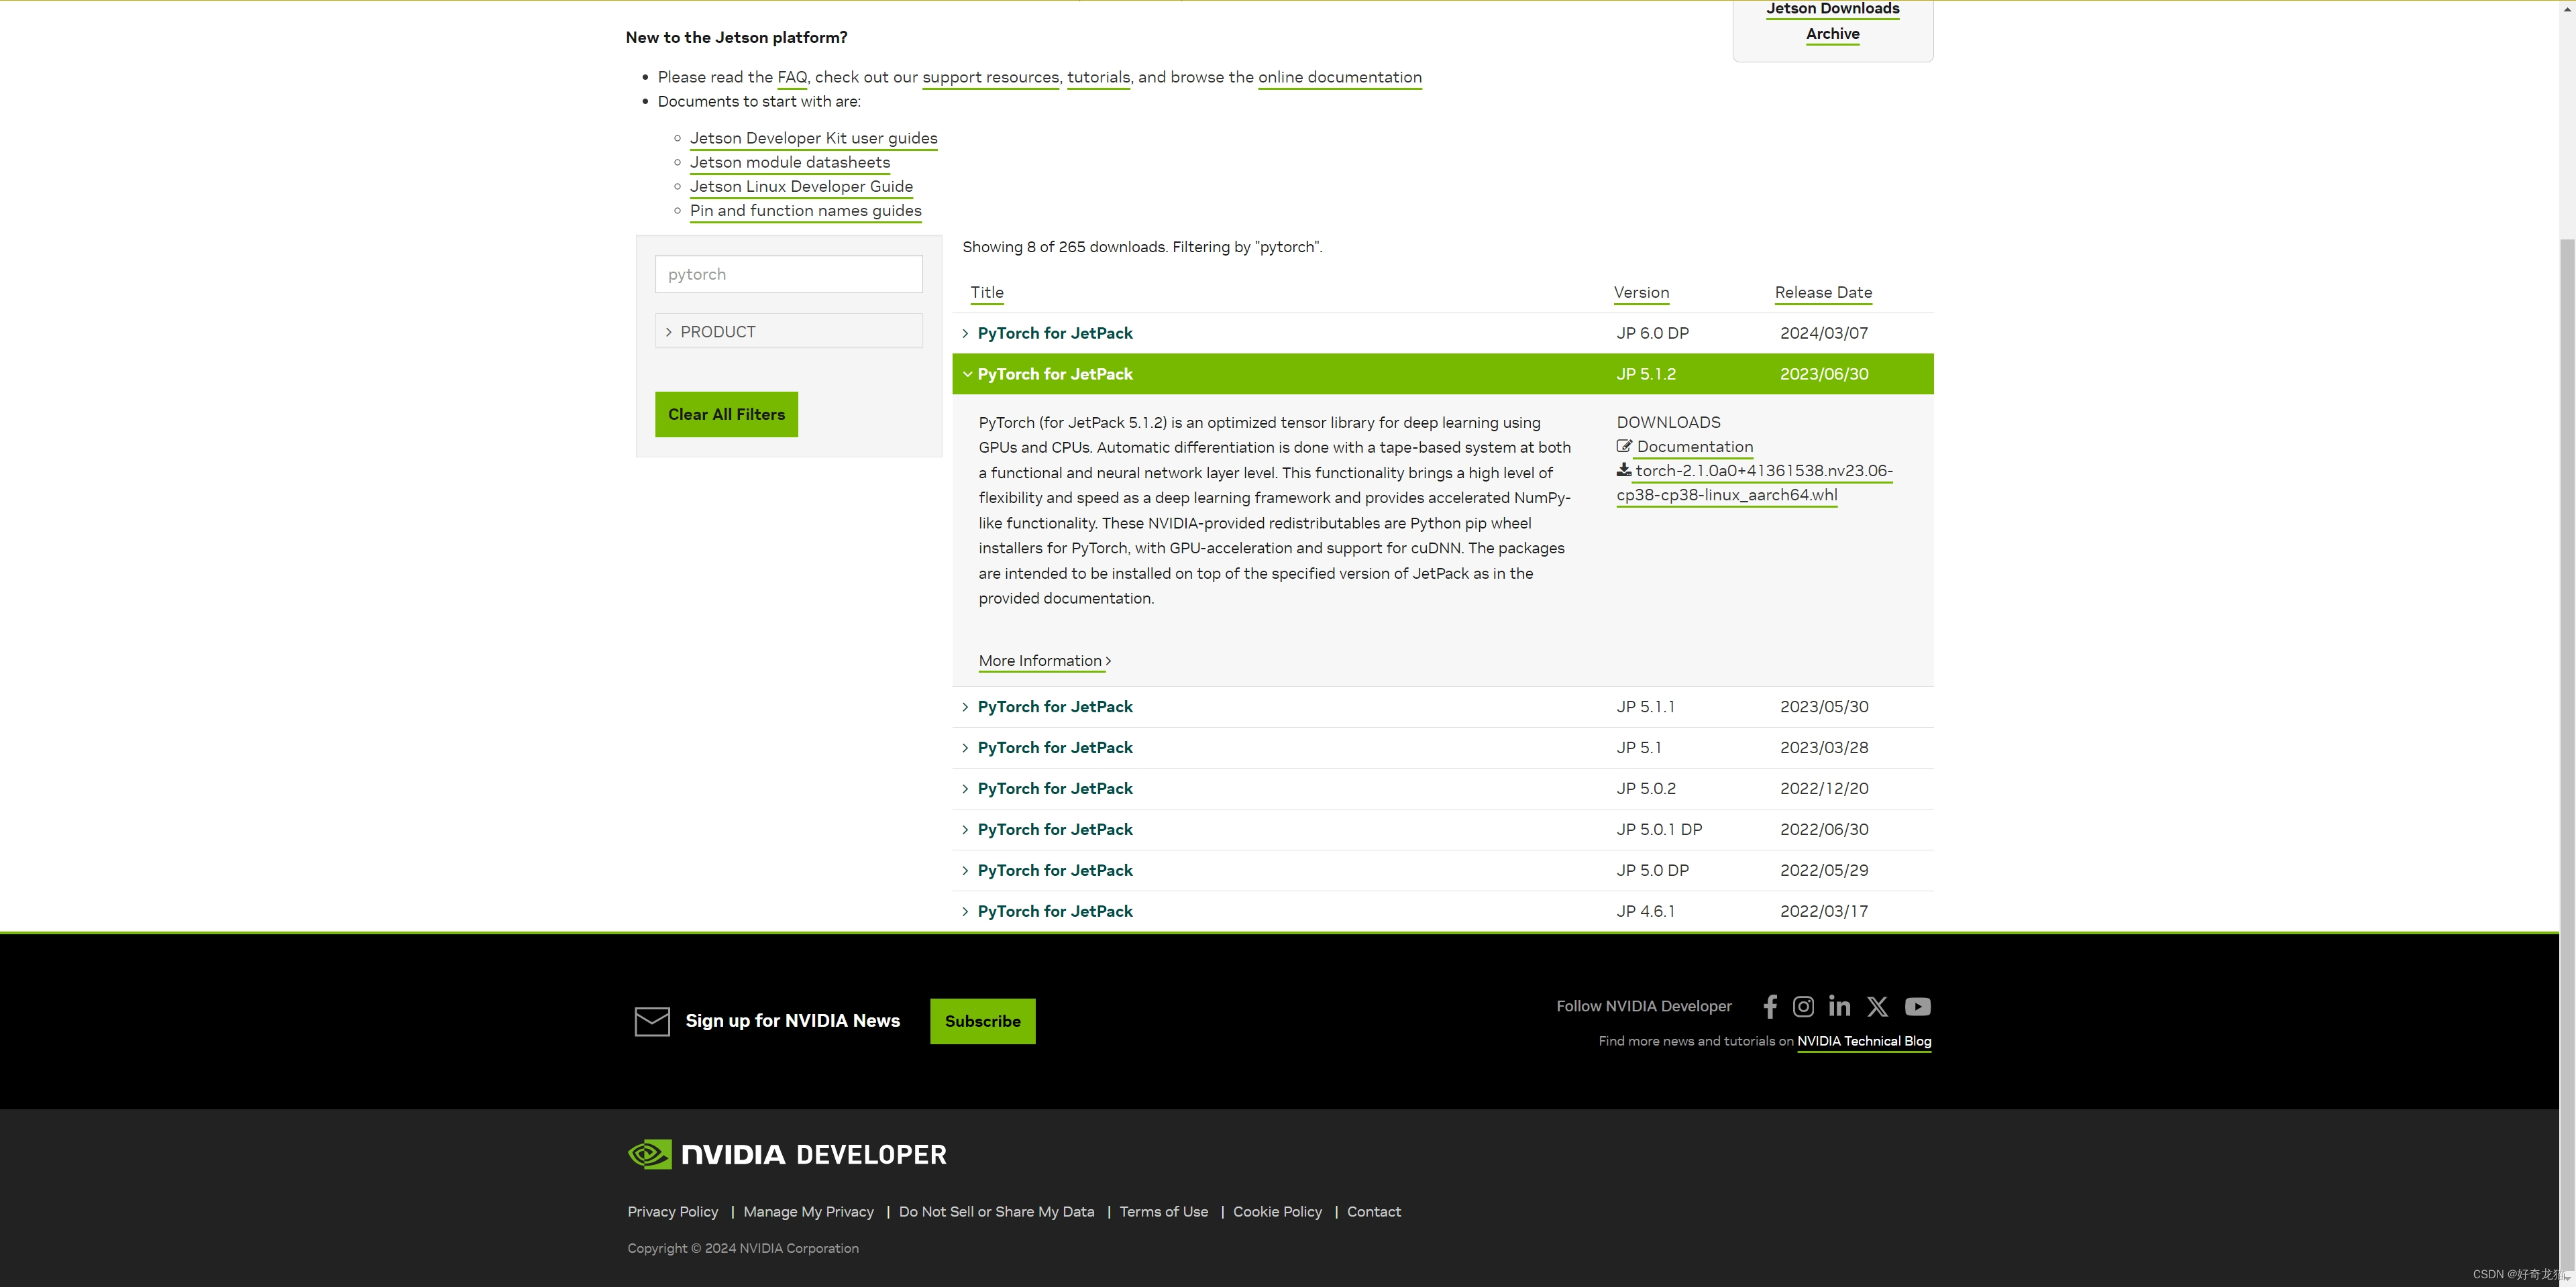Expand the PRODUCT filter section
This screenshot has width=2576, height=1287.
(x=788, y=331)
